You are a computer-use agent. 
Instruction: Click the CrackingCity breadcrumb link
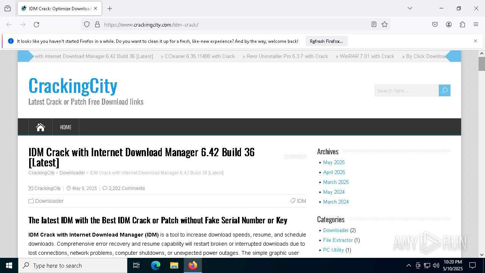tap(42, 173)
